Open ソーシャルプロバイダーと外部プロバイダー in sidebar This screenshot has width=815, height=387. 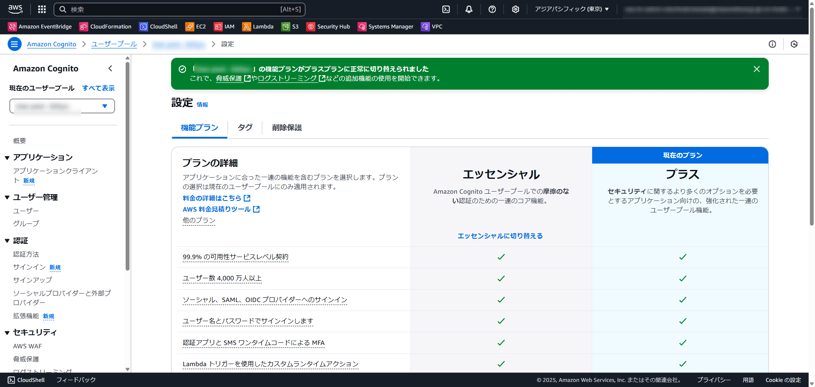click(x=62, y=298)
